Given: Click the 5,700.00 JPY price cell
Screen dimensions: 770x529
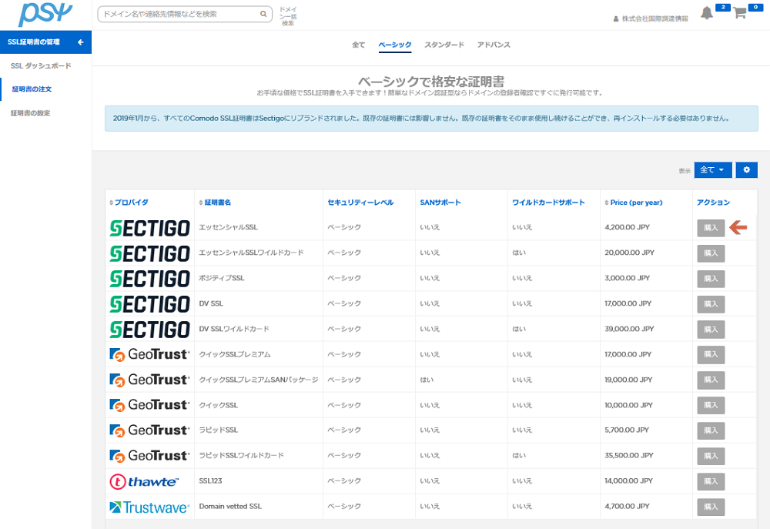Looking at the screenshot, I should (627, 430).
